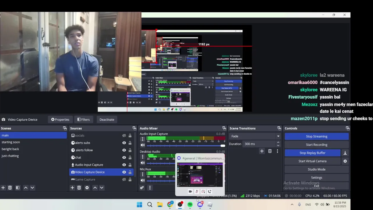Image resolution: width=373 pixels, height=210 pixels.
Task: Move the selected source down
Action: (x=102, y=188)
